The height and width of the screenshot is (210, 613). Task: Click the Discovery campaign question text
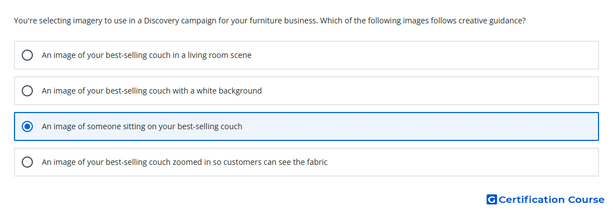tap(270, 21)
